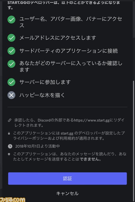Click the https://www.start.gg redirect URL text
Image resolution: width=135 pixels, height=202 pixels.
(x=91, y=120)
